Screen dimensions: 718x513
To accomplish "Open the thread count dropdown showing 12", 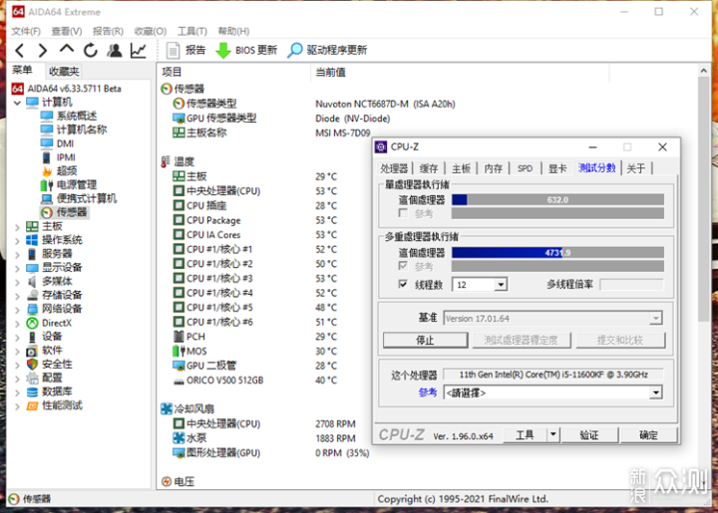I will (x=480, y=285).
